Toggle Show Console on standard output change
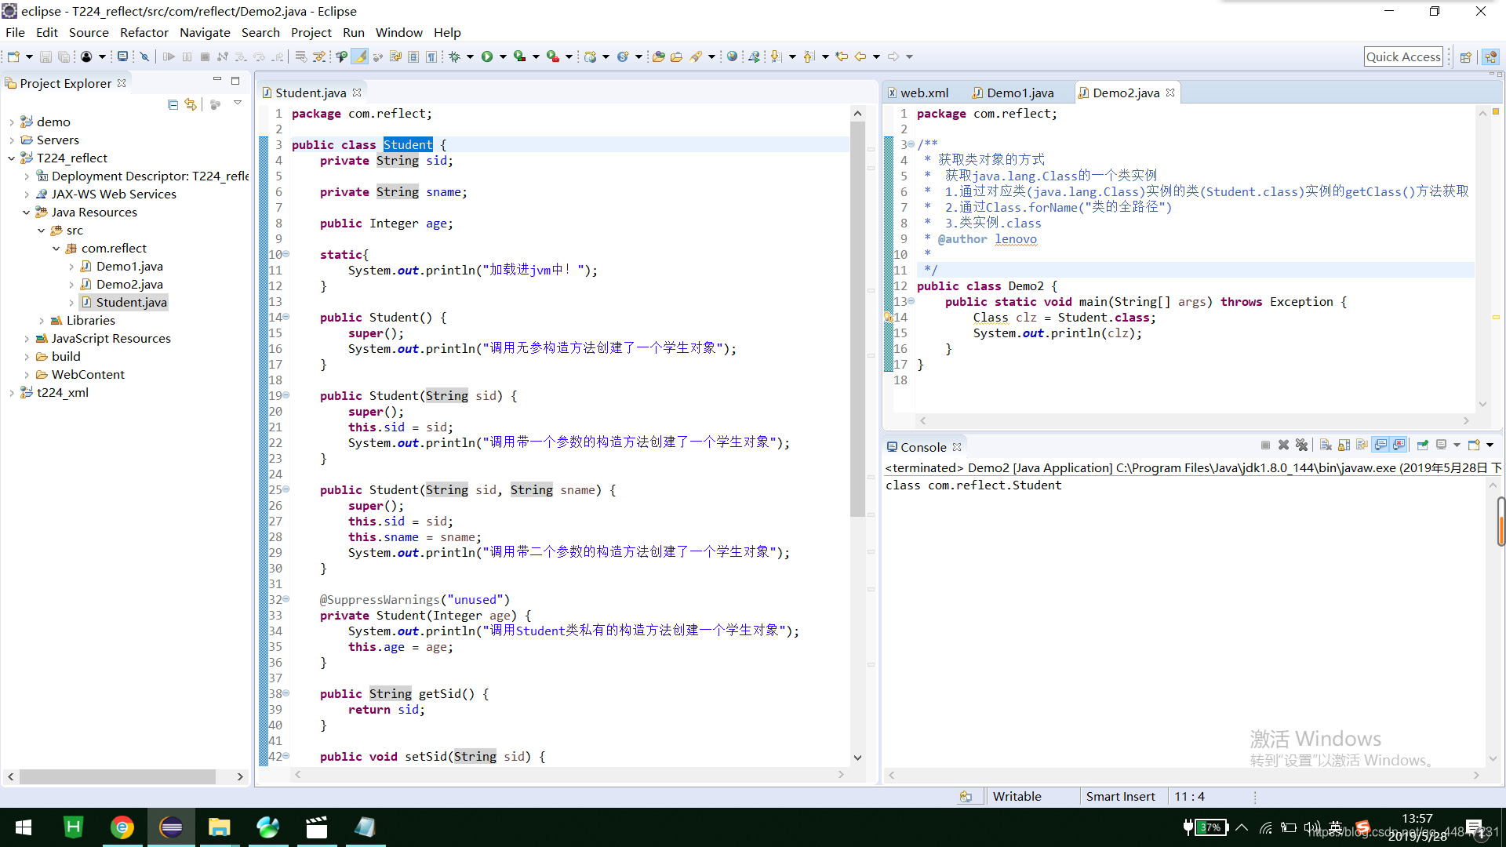Image resolution: width=1506 pixels, height=847 pixels. (x=1380, y=445)
